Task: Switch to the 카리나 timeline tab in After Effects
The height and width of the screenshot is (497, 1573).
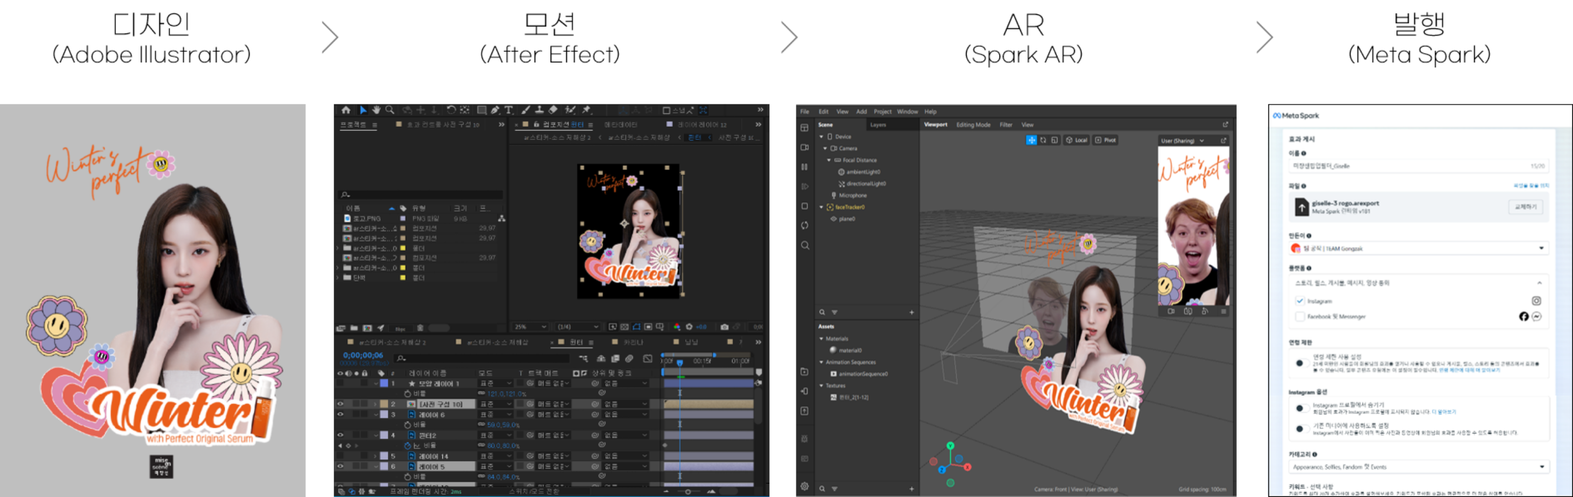Action: pos(634,342)
